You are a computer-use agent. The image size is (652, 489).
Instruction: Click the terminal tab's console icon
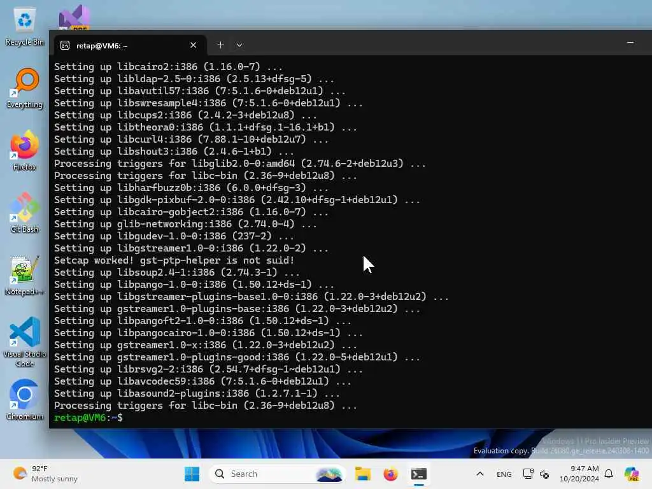coord(65,45)
